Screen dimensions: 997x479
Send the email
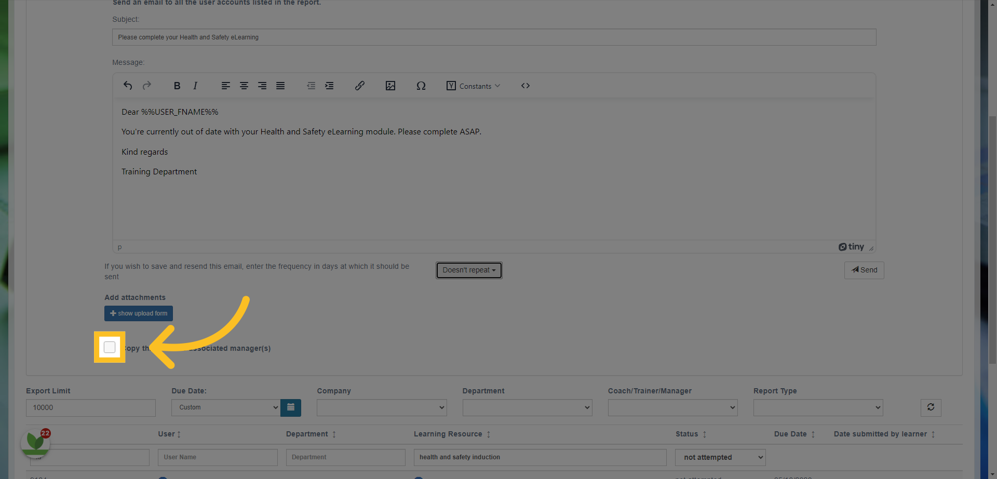click(864, 270)
